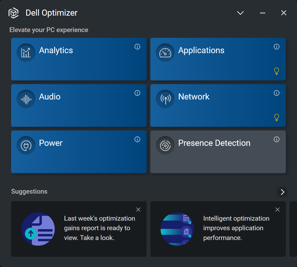Dismiss the optimization gains report suggestion
The image size is (297, 267).
(x=138, y=210)
